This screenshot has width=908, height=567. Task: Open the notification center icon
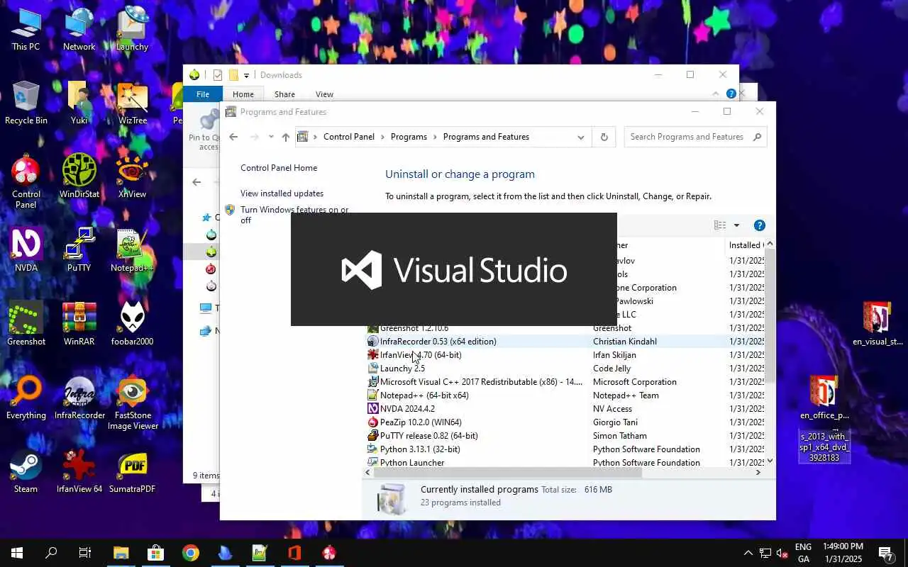coord(886,553)
